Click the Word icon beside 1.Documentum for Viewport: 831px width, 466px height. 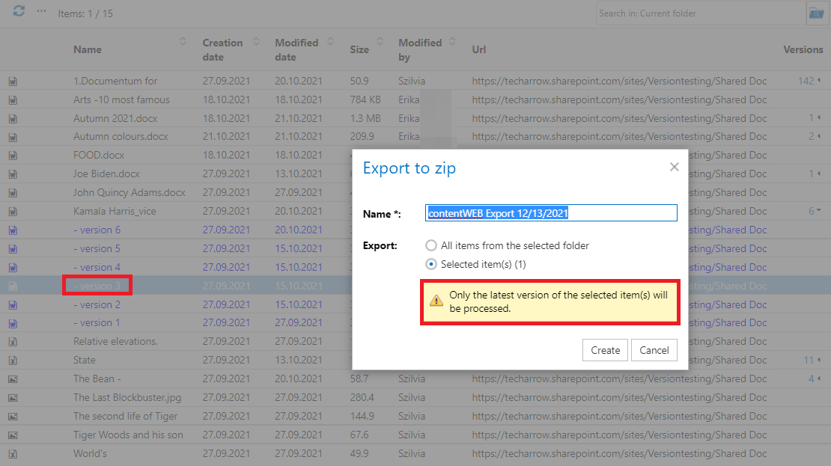[13, 82]
